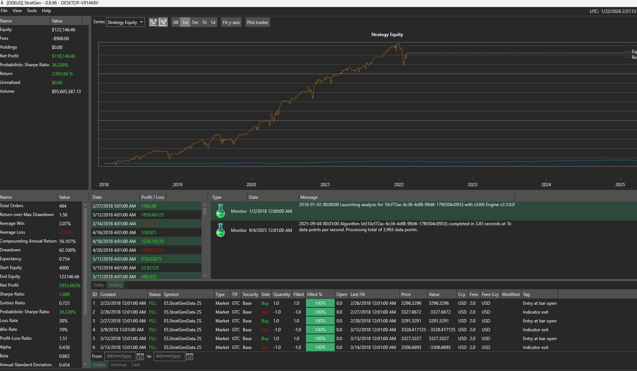Select the 1h resolution toggle
Viewport: 637px width, 371px height.
(204, 22)
